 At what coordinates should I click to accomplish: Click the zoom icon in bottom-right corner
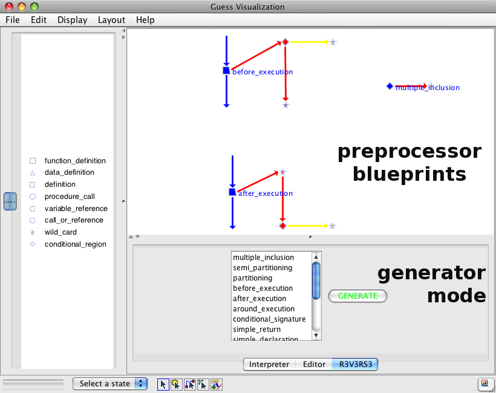click(x=484, y=384)
